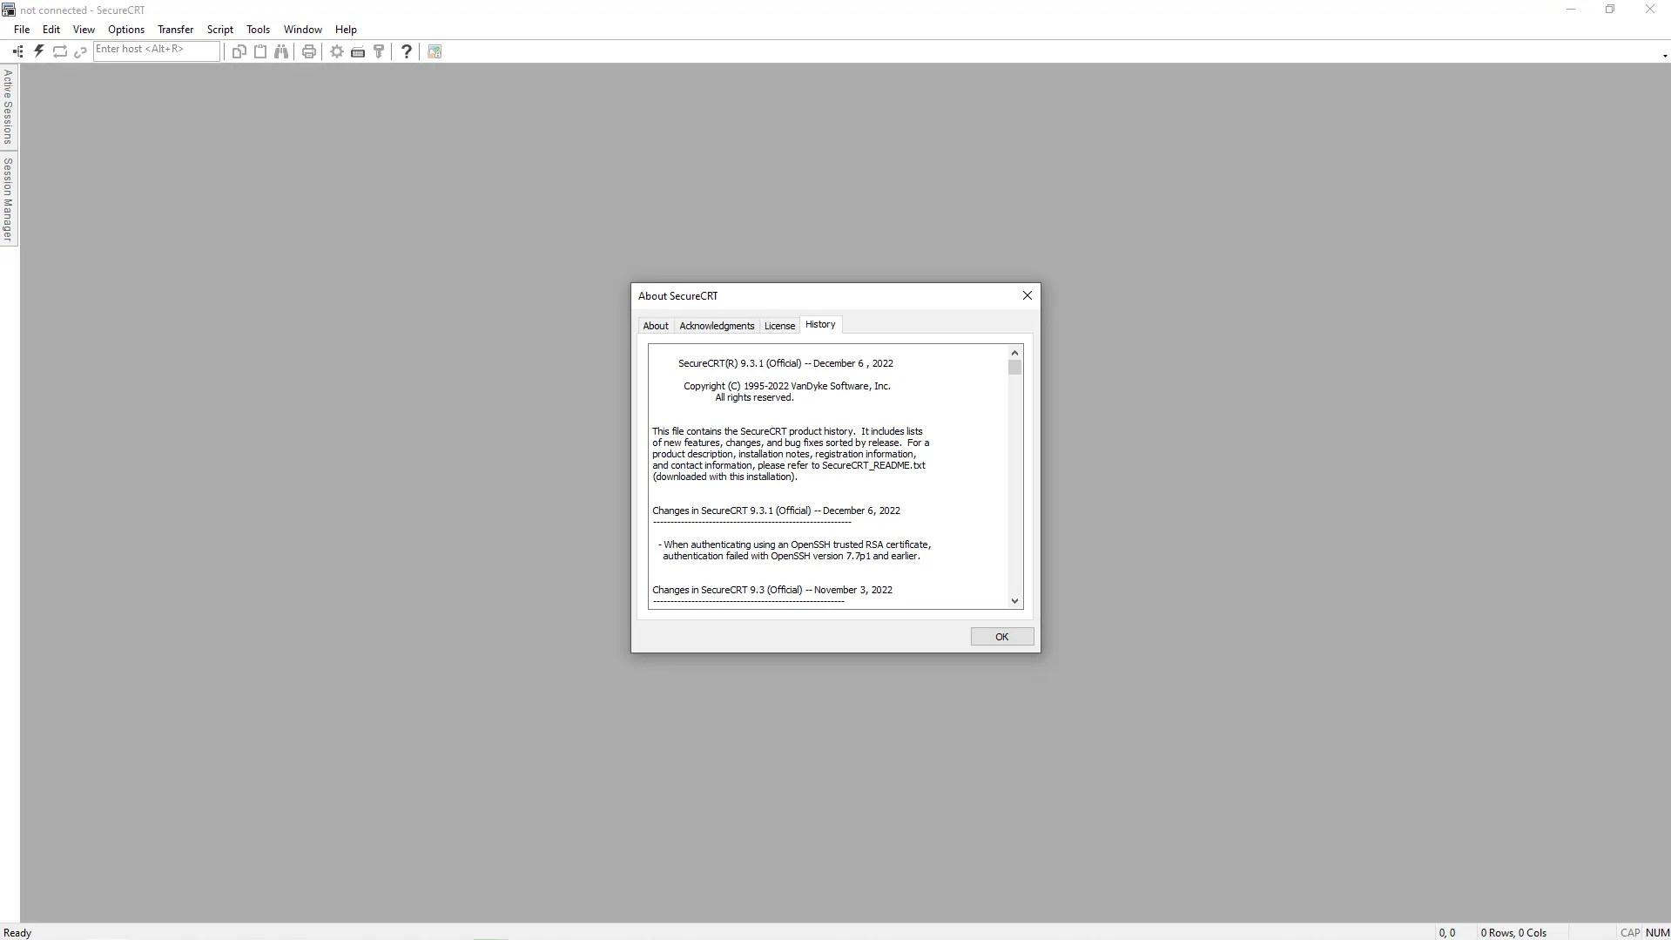
Task: Click the history scrollbar down arrow
Action: 1014,601
